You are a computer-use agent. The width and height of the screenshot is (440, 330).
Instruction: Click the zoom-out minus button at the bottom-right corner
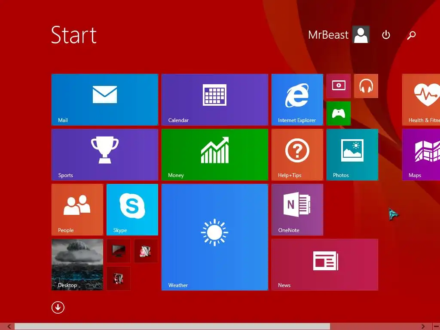(x=437, y=327)
